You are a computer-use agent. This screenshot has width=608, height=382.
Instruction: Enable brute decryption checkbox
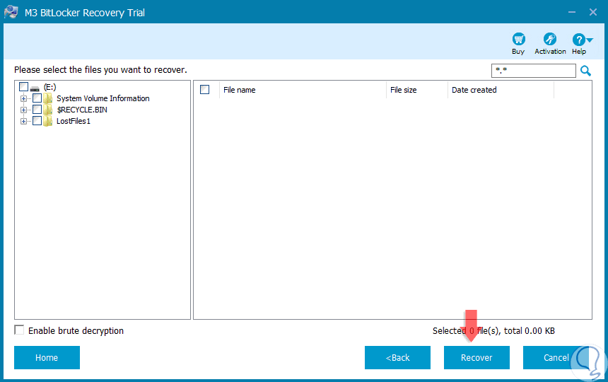(x=19, y=330)
